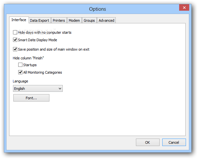The image size is (198, 159).
Task: Switch to the Interface tab
Action: point(19,20)
